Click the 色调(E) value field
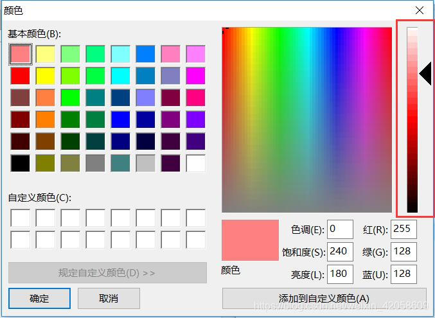 [x=340, y=229]
